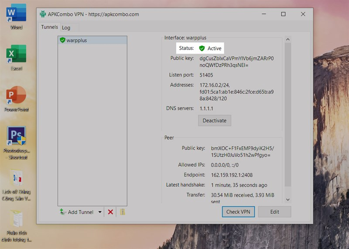Click the scroll down arrow of details panel

click(x=288, y=200)
